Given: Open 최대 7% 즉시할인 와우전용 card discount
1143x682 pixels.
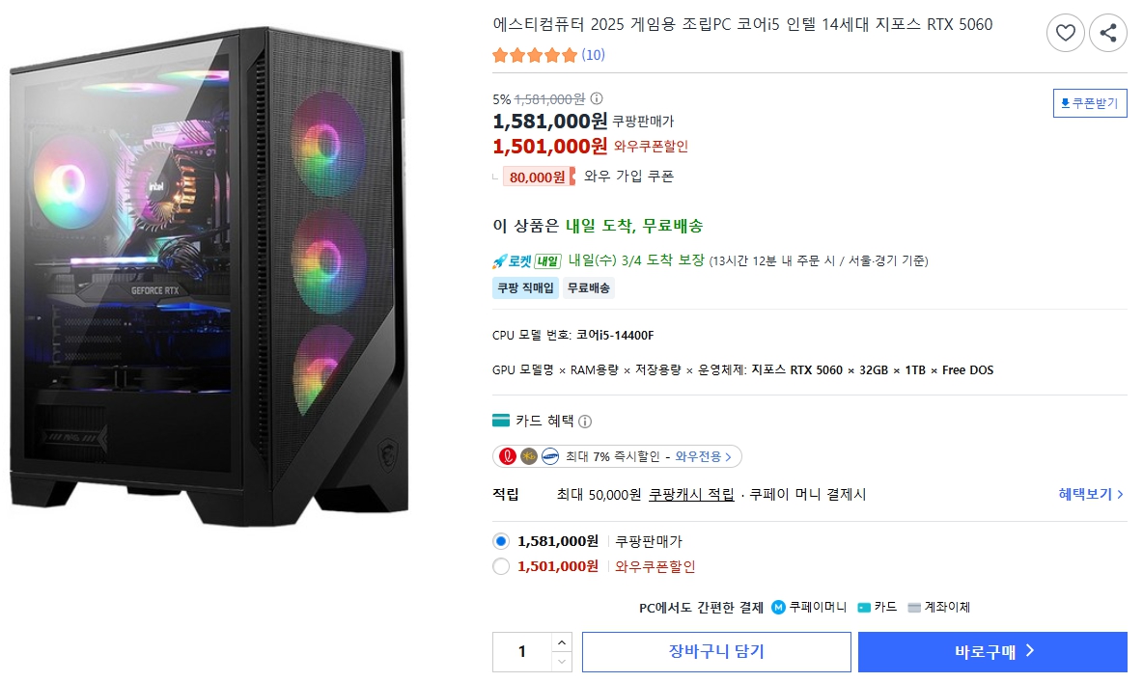Looking at the screenshot, I should tap(617, 456).
